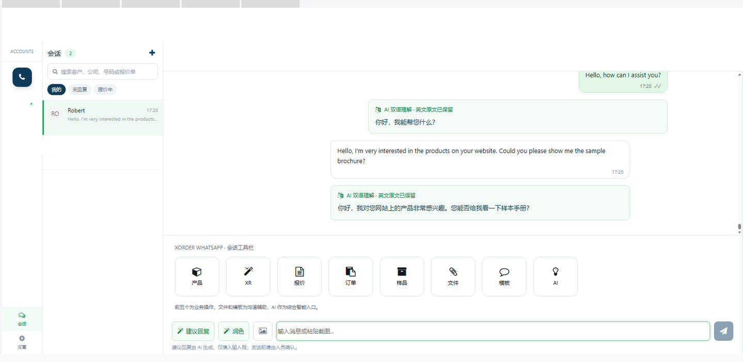Open the 文件 paperclip file tool

453,276
